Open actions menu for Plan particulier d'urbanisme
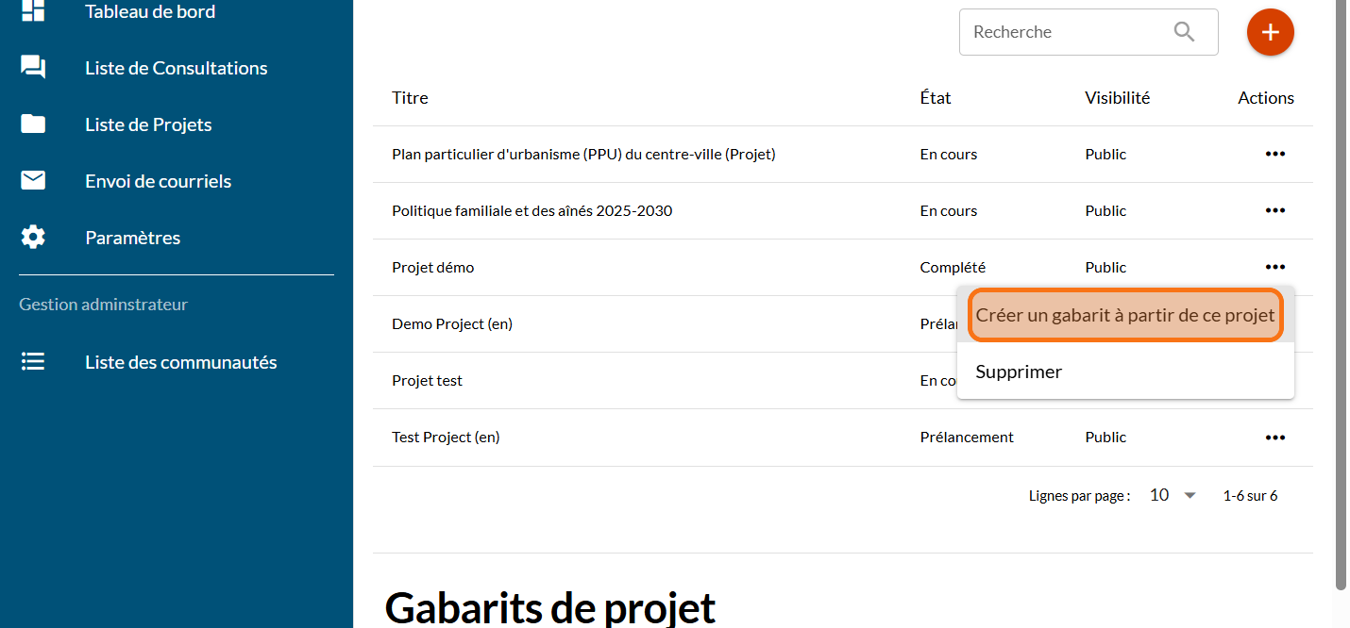 (1274, 155)
